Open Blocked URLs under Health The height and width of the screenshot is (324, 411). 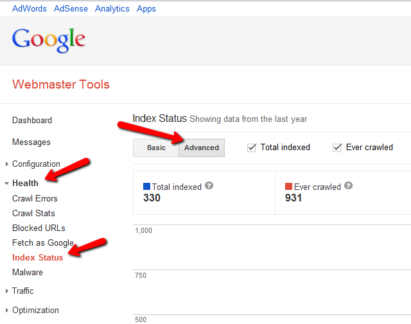(x=39, y=228)
